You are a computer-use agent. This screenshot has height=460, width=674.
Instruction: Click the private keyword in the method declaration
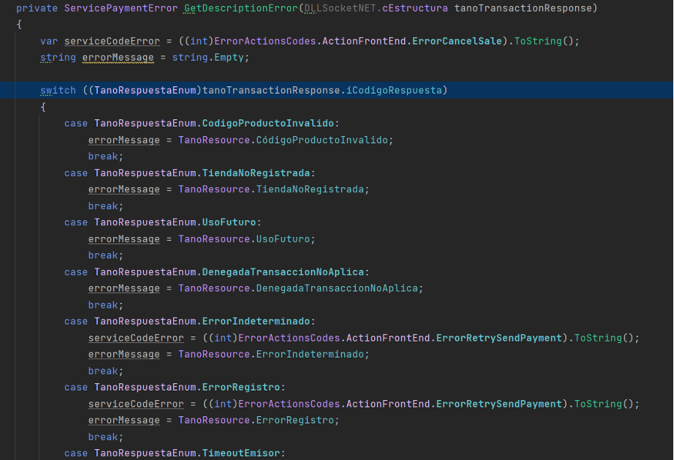pos(37,8)
